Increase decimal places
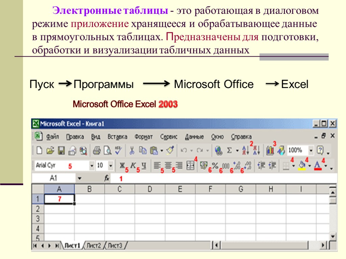346x259 pixels. [x=237, y=166]
